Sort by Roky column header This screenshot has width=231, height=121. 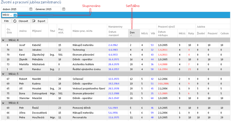tap(191, 33)
